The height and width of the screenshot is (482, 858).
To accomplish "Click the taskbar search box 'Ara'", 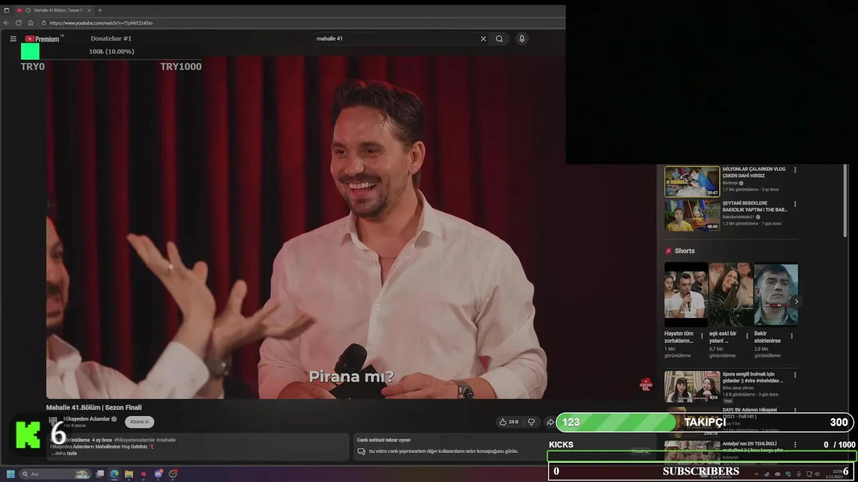I will [56, 474].
